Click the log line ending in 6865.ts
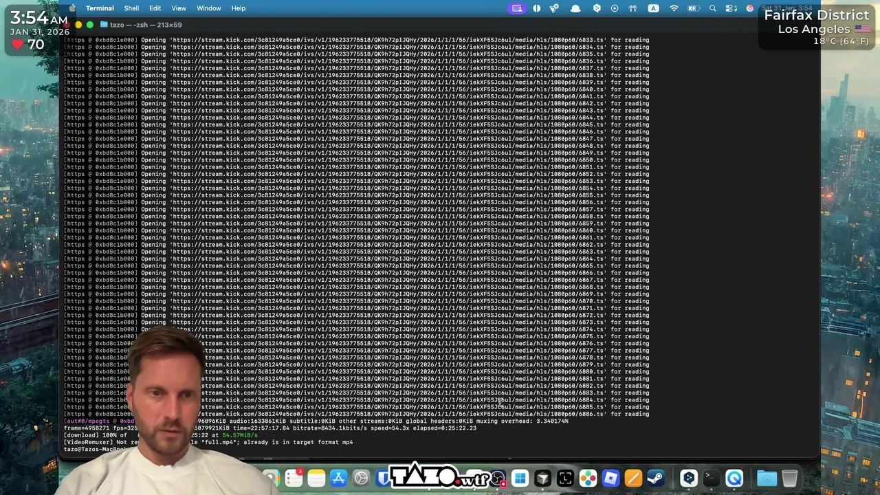The width and height of the screenshot is (880, 495). point(357,265)
